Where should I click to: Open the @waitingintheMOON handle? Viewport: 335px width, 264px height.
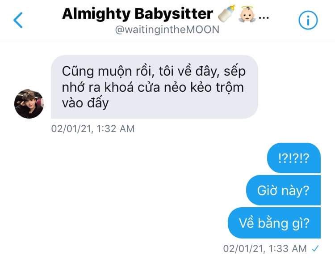(x=167, y=30)
